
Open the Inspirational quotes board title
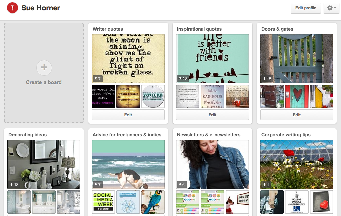(x=199, y=29)
